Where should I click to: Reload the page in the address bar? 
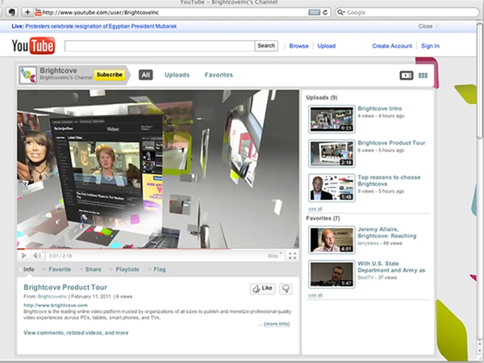click(x=325, y=12)
